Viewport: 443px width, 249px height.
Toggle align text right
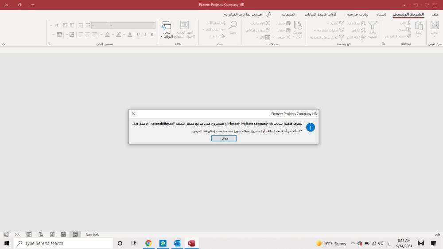[x=95, y=35]
